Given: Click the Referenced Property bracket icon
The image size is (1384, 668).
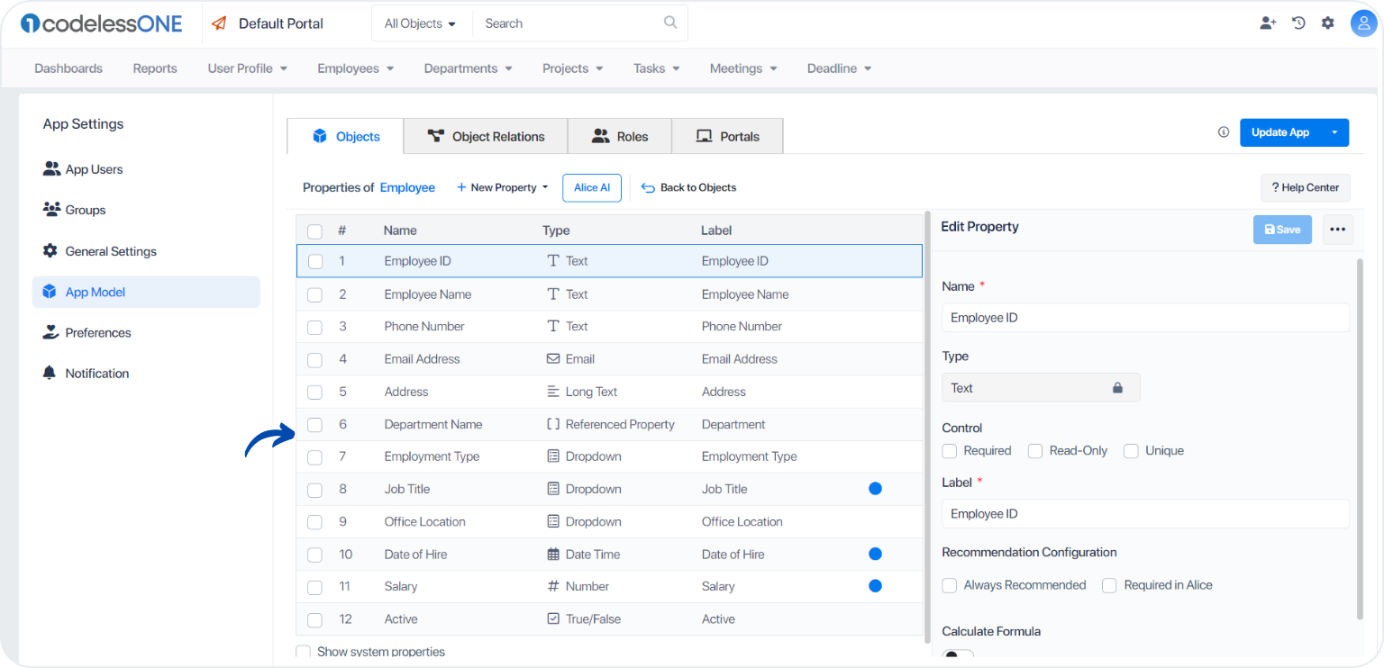Looking at the screenshot, I should click(553, 424).
